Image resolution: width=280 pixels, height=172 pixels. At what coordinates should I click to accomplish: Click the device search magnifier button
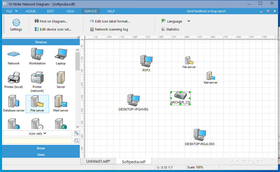77,141
